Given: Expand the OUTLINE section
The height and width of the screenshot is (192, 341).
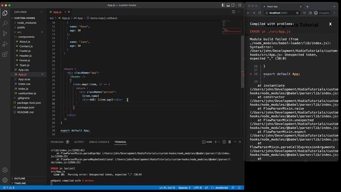Looking at the screenshot, I should [20, 179].
